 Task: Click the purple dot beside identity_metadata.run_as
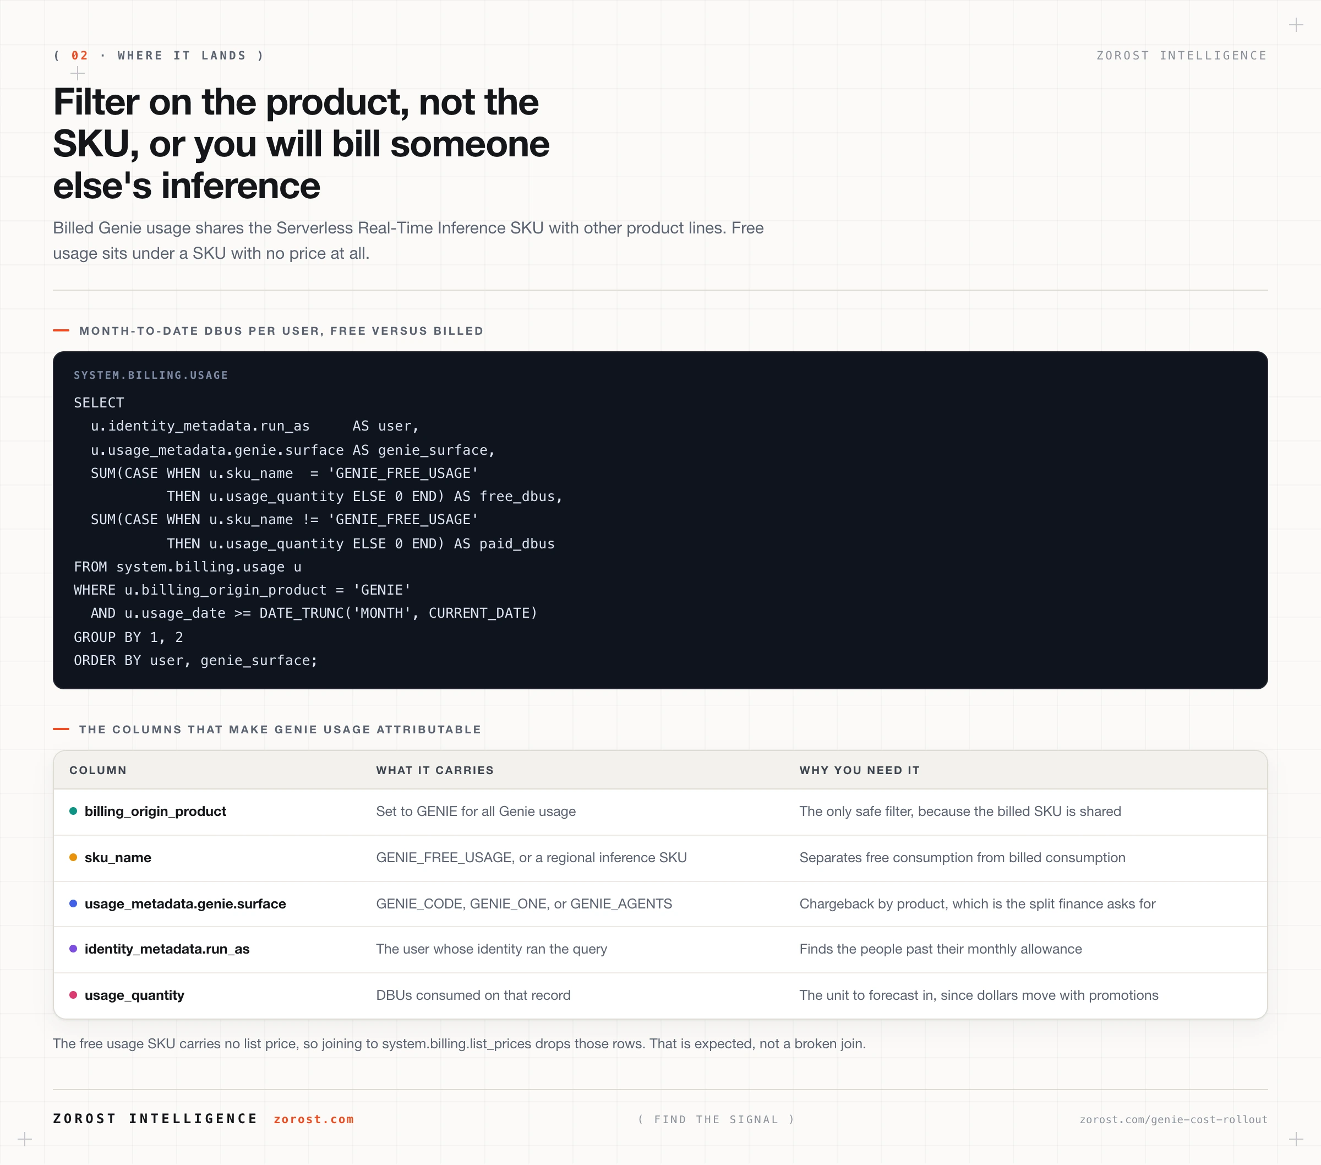coord(73,949)
